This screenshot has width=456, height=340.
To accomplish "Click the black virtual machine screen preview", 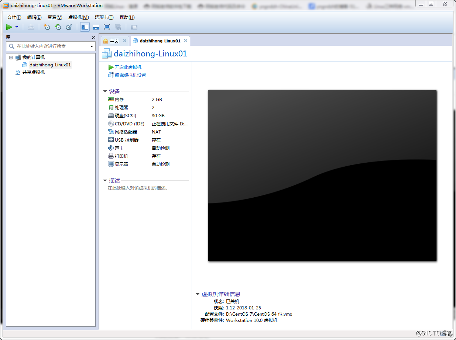I will coord(322,176).
